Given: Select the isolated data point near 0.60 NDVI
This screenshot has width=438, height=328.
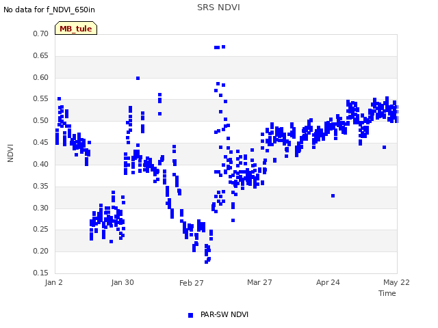Looking at the screenshot, I should 138,79.
